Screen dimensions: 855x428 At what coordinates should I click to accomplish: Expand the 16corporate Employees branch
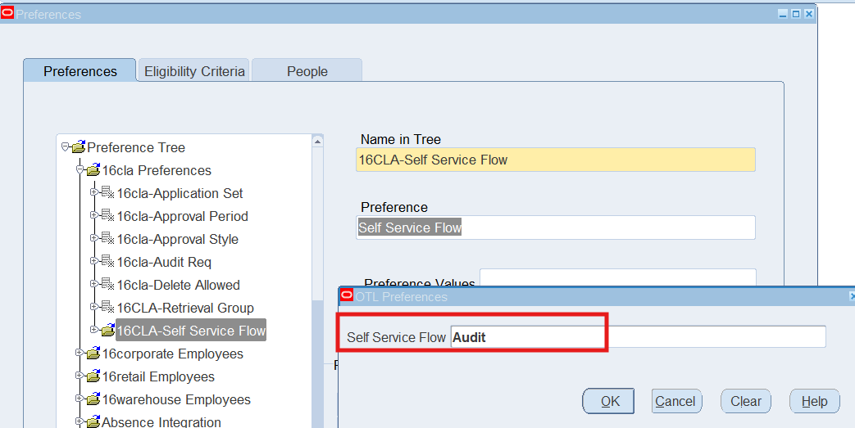tap(80, 354)
